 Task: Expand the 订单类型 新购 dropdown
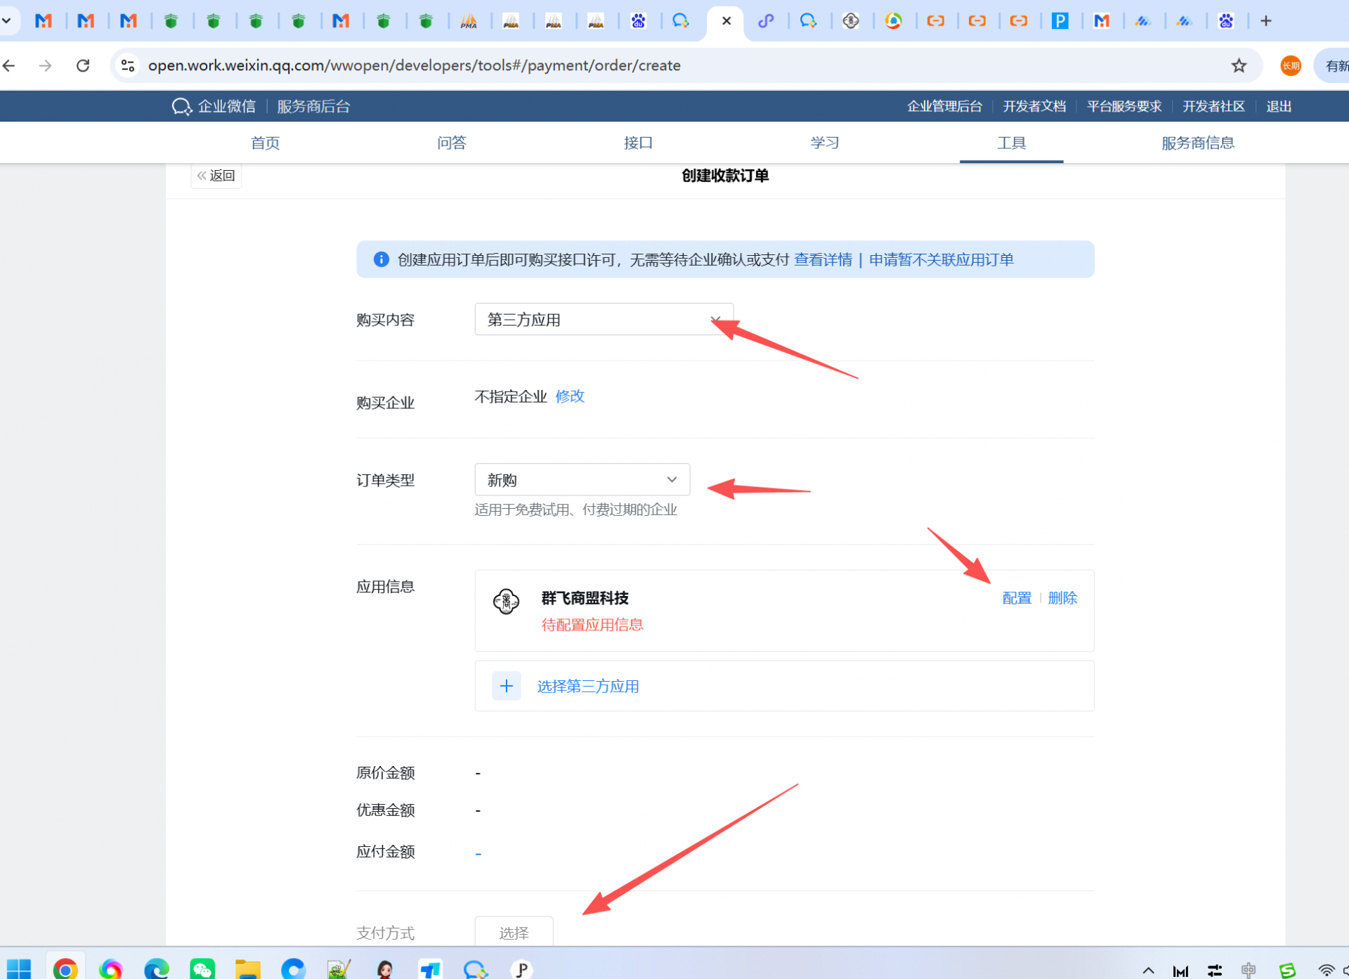582,480
